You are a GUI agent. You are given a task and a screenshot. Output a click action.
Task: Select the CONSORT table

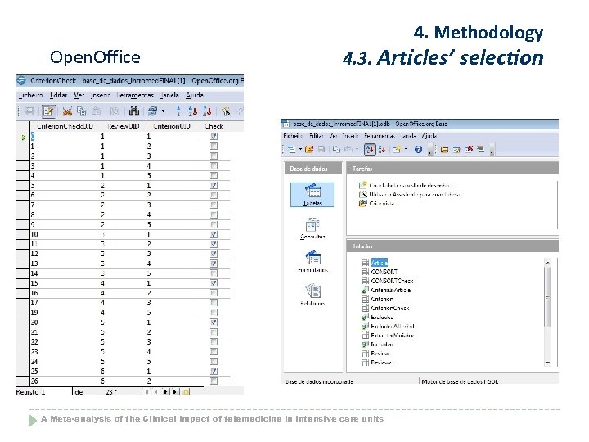380,272
